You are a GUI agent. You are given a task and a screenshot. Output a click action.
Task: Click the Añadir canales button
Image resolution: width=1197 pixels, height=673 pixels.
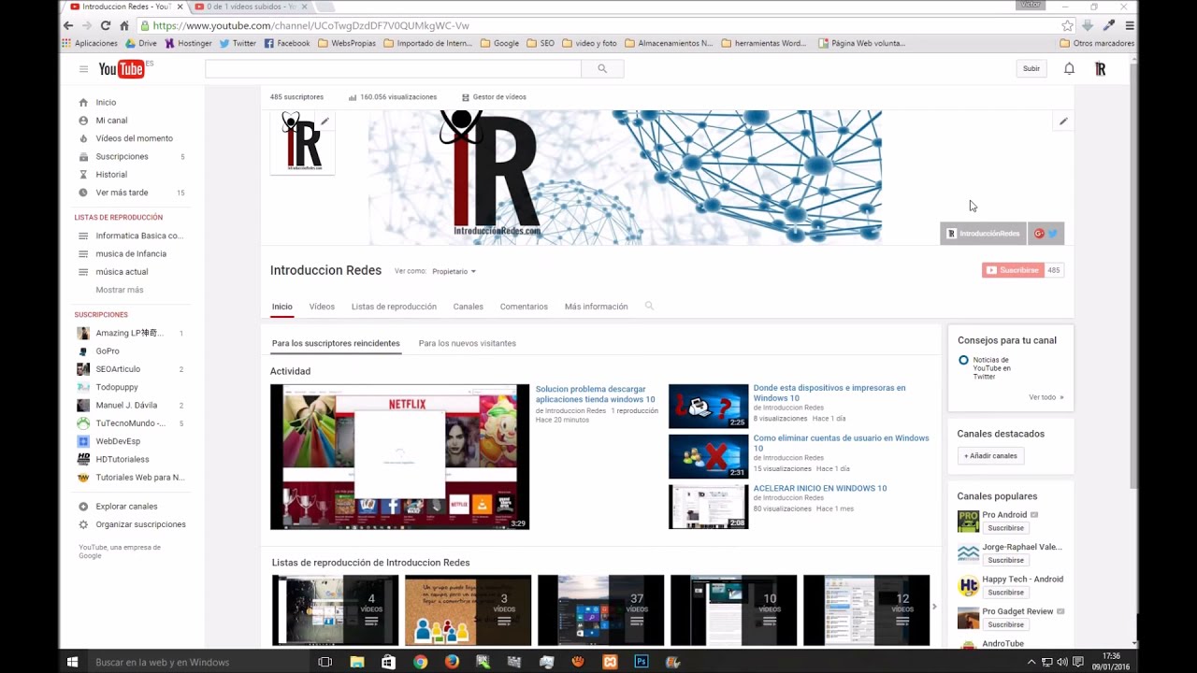click(990, 456)
